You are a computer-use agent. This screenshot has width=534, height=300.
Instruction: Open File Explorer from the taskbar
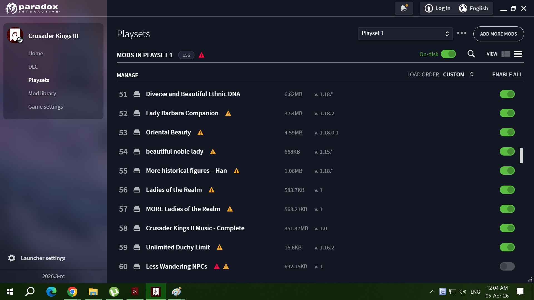coord(93,292)
